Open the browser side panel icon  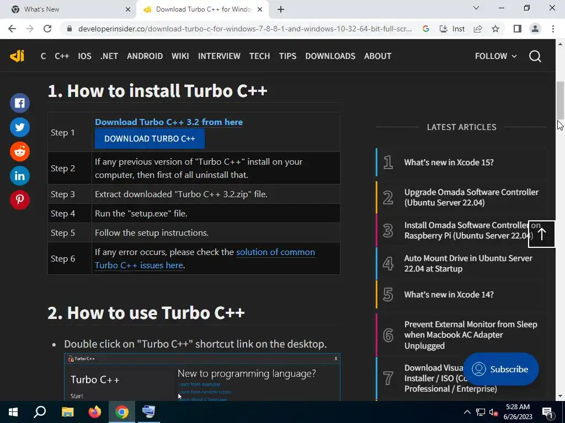tap(518, 29)
